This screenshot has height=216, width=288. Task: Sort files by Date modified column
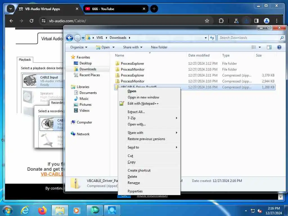199,55
